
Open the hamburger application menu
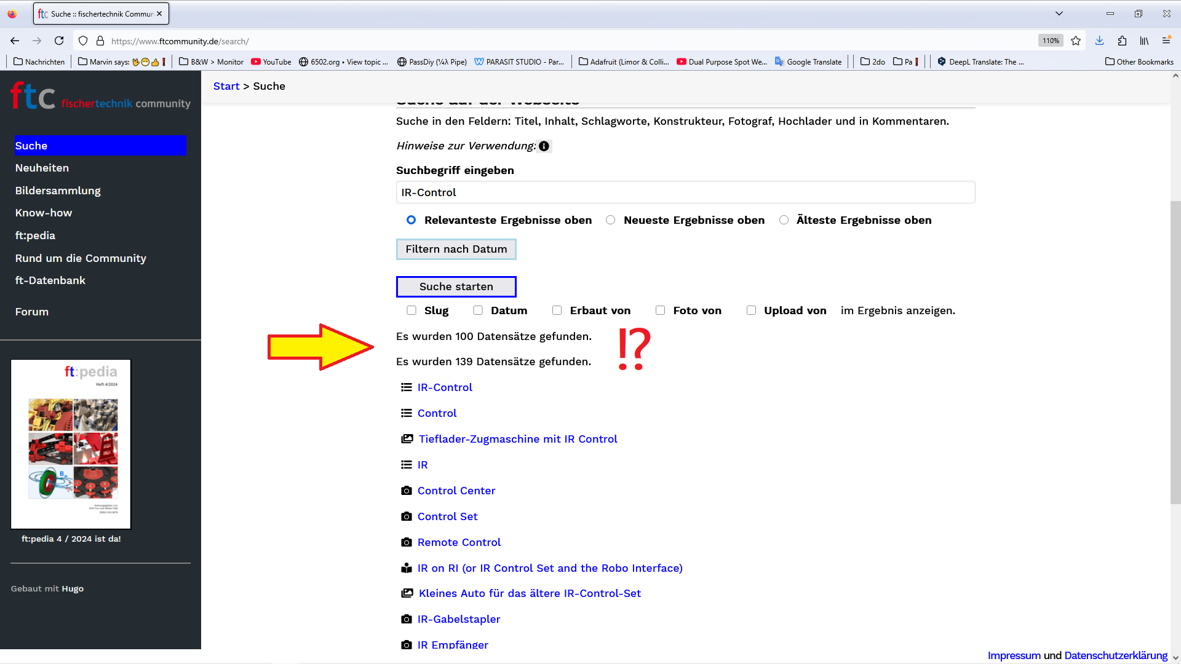[1166, 41]
